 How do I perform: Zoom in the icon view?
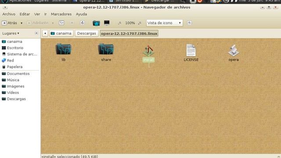click(x=140, y=23)
